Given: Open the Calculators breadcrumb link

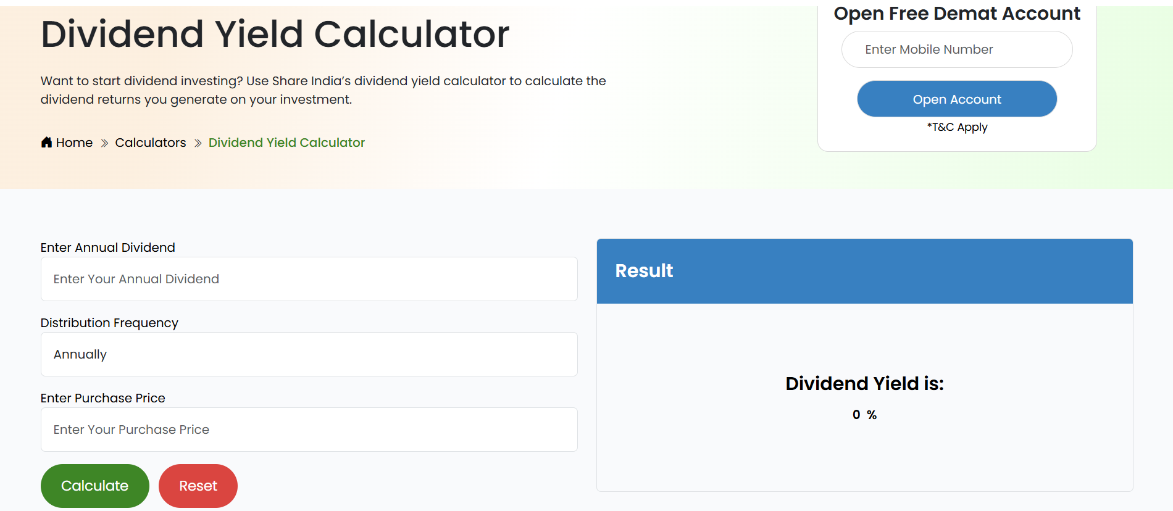Looking at the screenshot, I should coord(150,143).
